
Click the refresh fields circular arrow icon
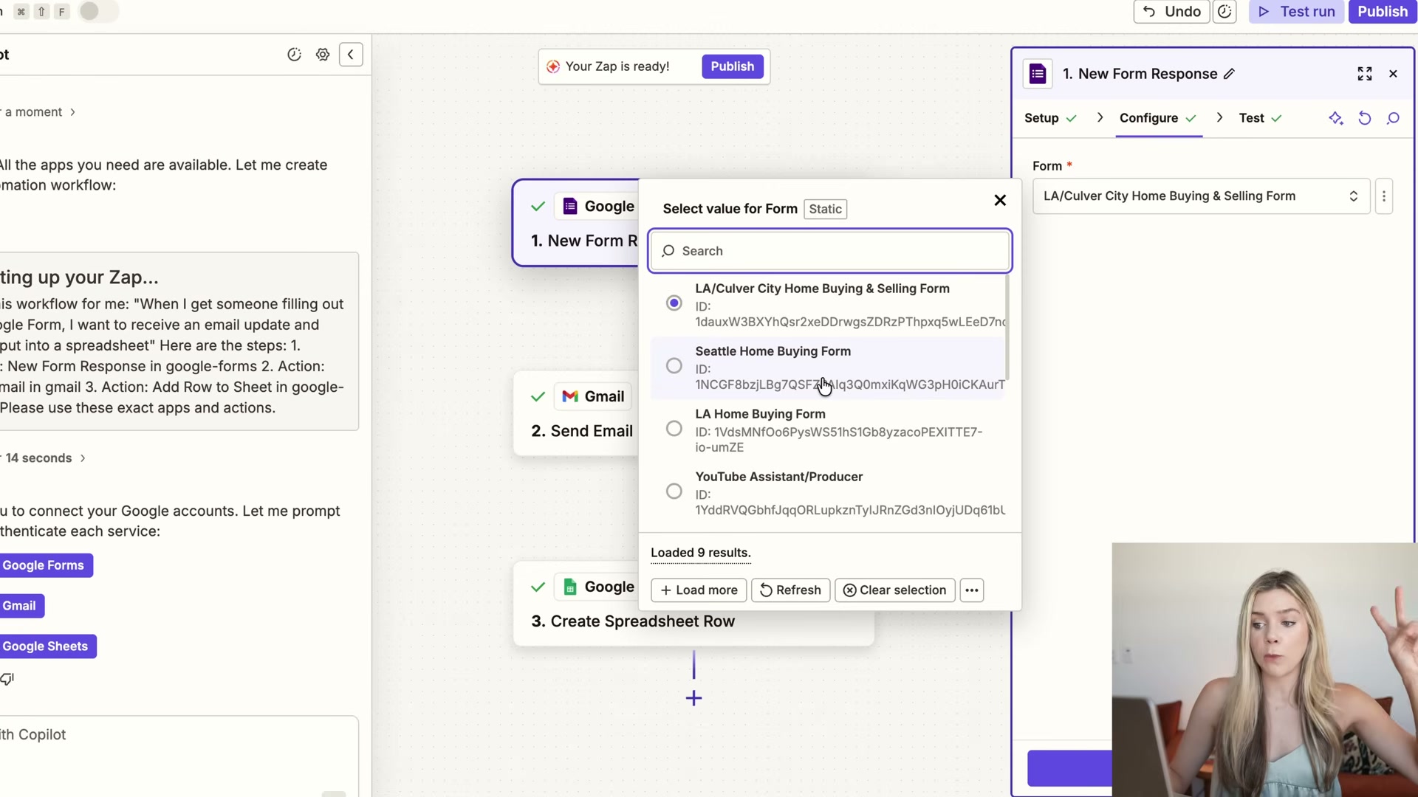pyautogui.click(x=1365, y=118)
